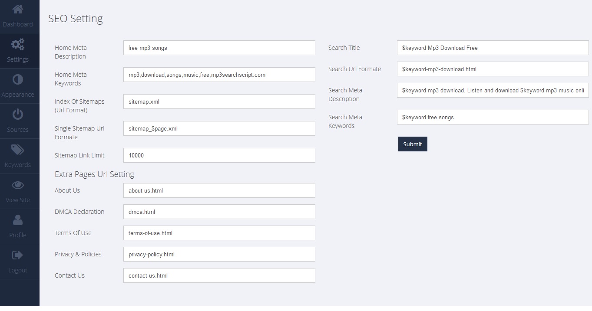This screenshot has height=311, width=592.
Task: Open Sources power icon
Action: coord(18,115)
